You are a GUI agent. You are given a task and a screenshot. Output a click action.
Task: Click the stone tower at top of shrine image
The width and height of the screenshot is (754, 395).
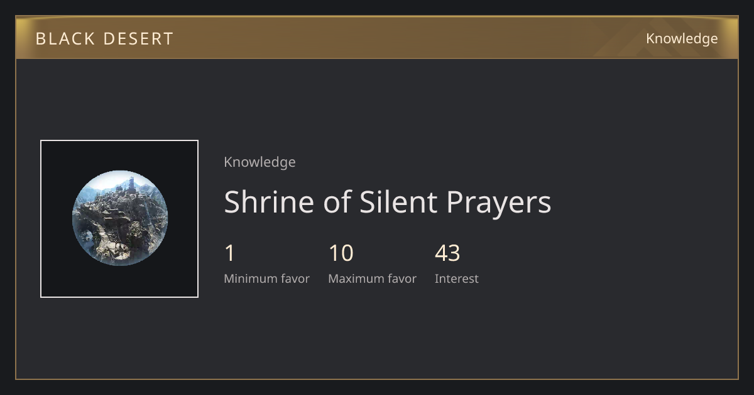132,184
